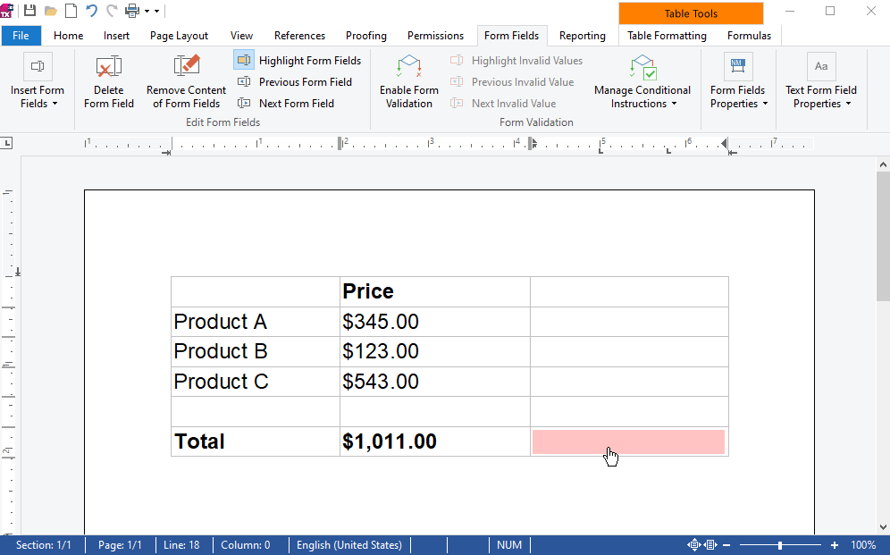Click the 100% zoom level
890x555 pixels.
pos(863,545)
